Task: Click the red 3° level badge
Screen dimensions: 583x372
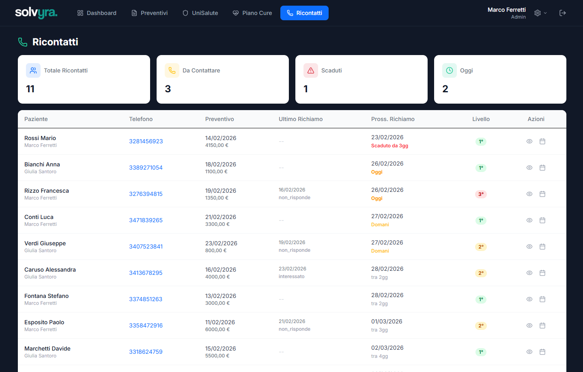Action: 481,194
